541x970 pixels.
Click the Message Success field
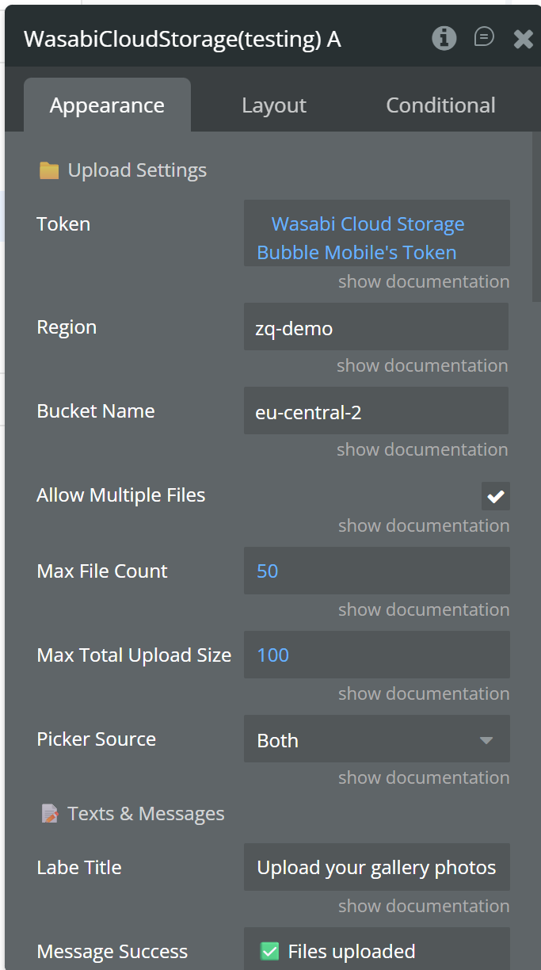point(376,951)
